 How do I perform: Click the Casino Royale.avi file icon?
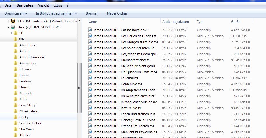(90, 30)
